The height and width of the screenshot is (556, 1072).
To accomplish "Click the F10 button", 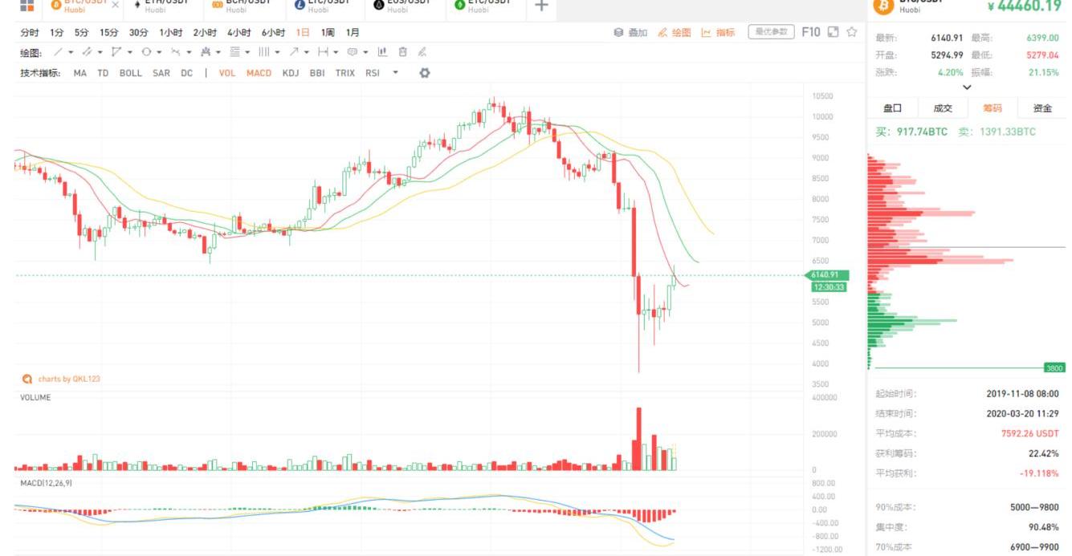I will [x=811, y=32].
